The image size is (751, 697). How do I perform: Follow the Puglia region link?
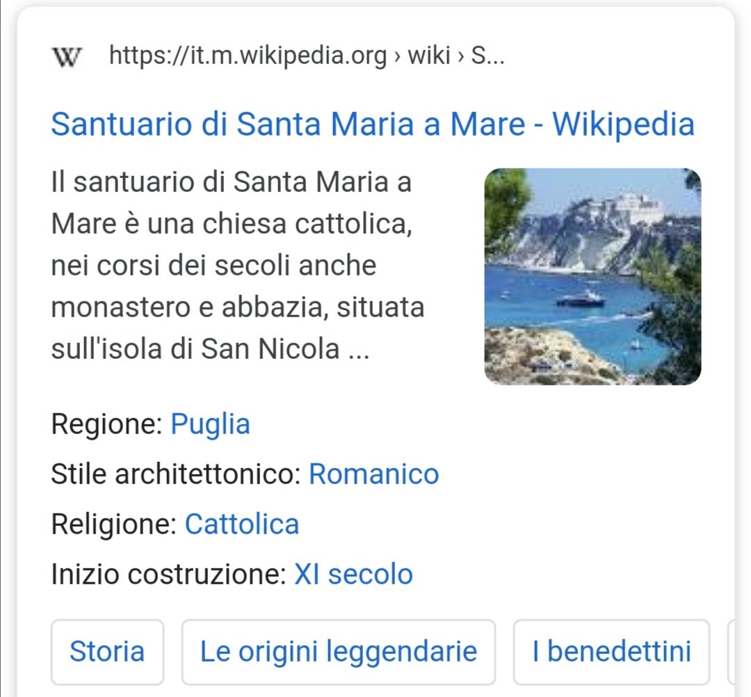[210, 424]
